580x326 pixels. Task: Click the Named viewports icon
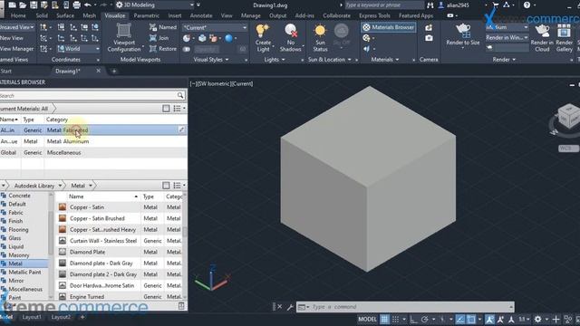(x=153, y=27)
